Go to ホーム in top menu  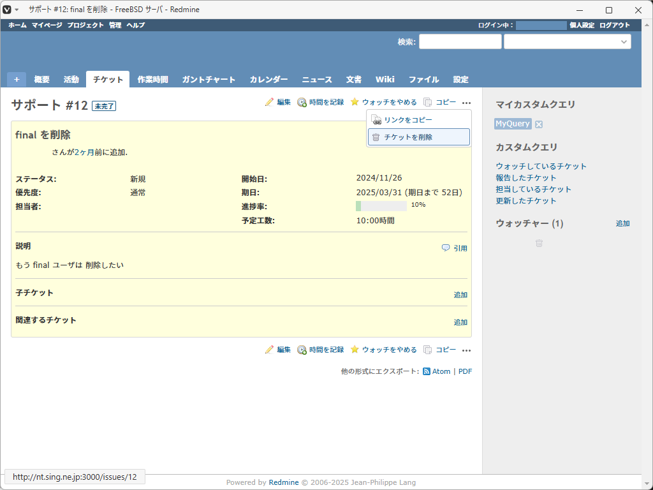pyautogui.click(x=17, y=25)
